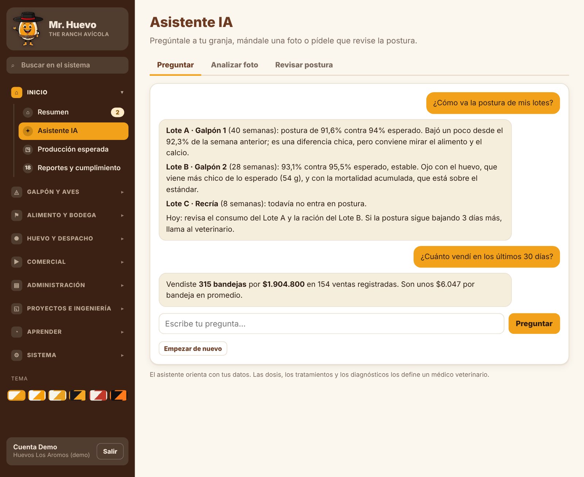
Task: Click the Resumen notification badge showing 2
Action: pyautogui.click(x=118, y=112)
